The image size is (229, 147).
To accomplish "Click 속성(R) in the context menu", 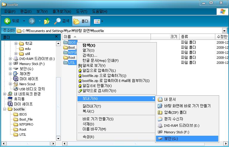I will [x=88, y=137].
